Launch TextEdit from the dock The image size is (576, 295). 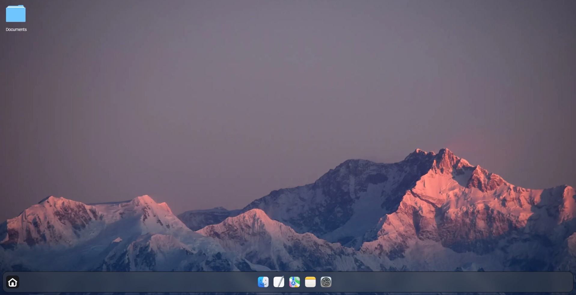pos(279,282)
